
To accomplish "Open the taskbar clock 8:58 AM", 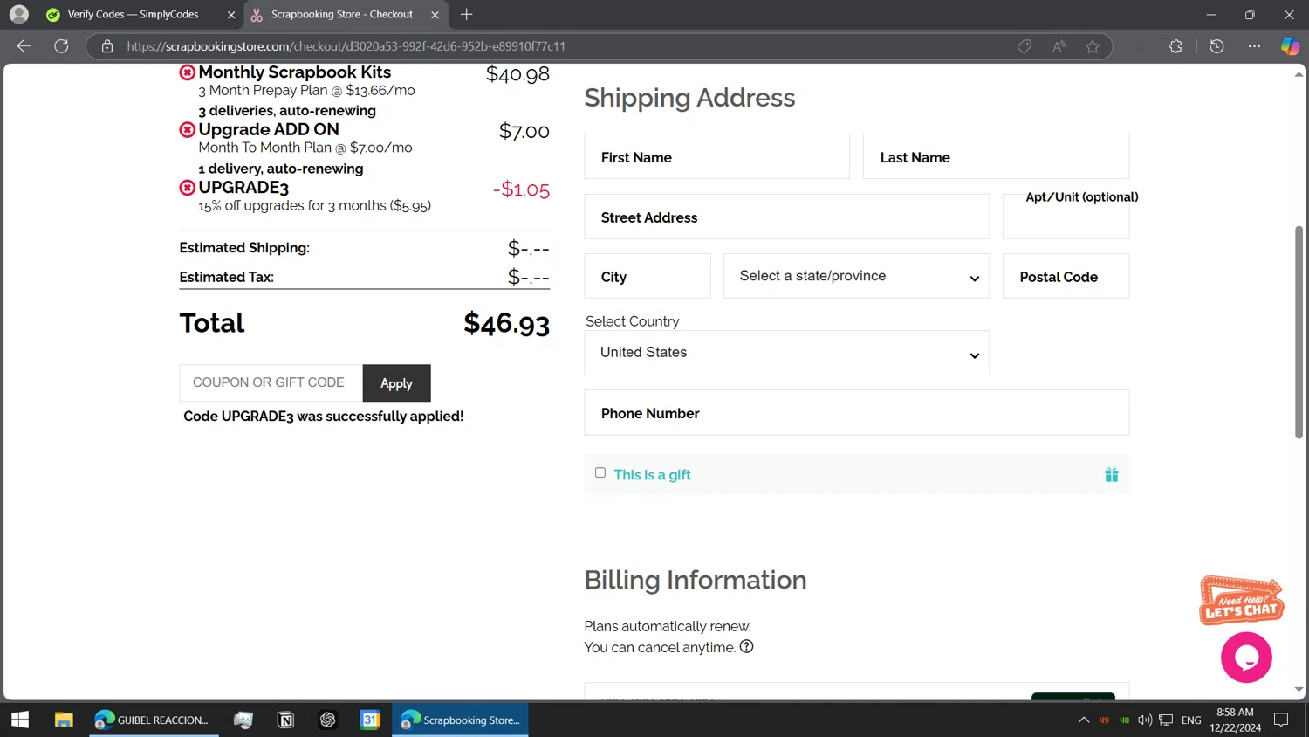I will (x=1235, y=720).
